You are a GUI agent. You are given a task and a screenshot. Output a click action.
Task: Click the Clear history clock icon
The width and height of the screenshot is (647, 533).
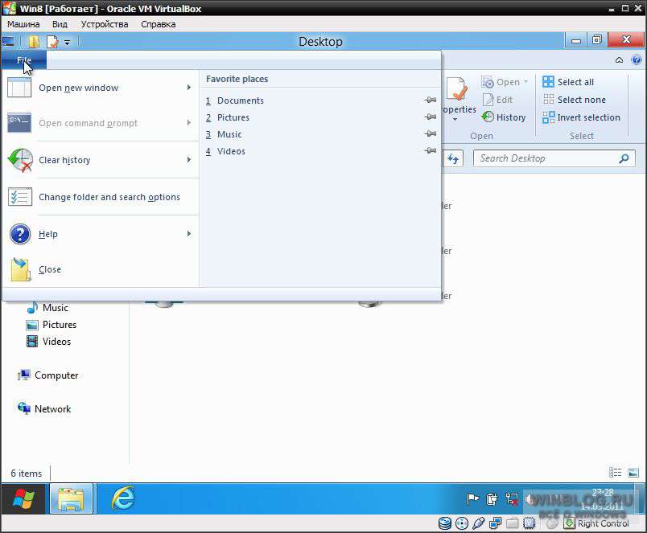[20, 160]
